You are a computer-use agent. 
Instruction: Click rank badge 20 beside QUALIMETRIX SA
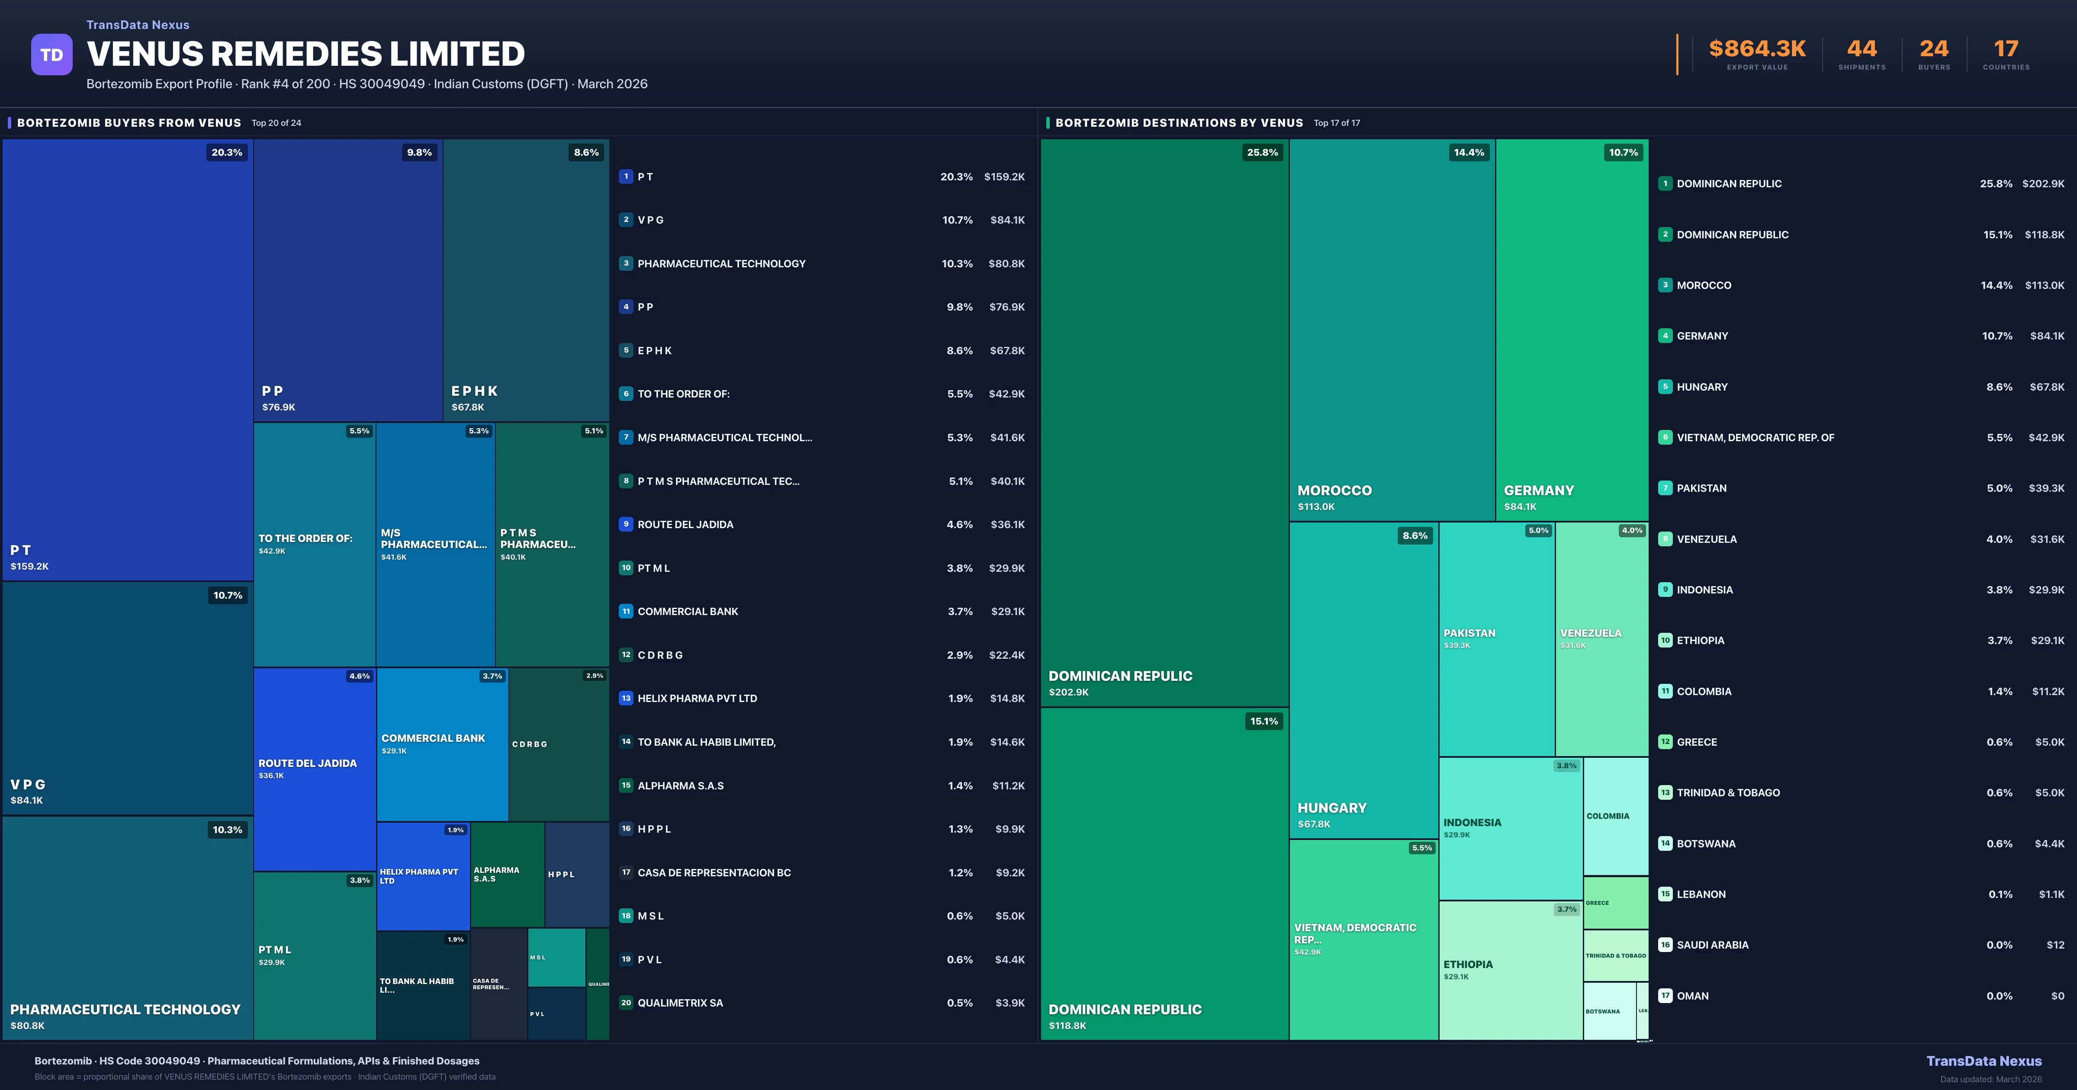(x=626, y=1003)
